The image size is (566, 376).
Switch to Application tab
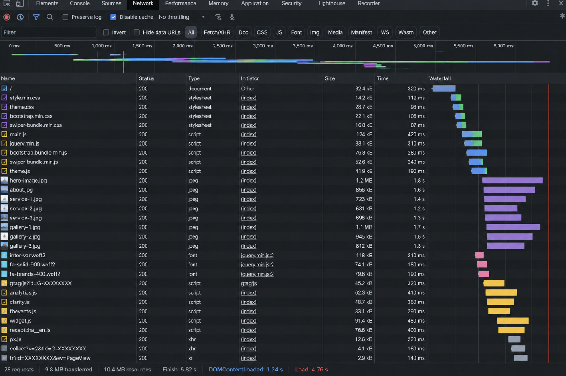[255, 4]
